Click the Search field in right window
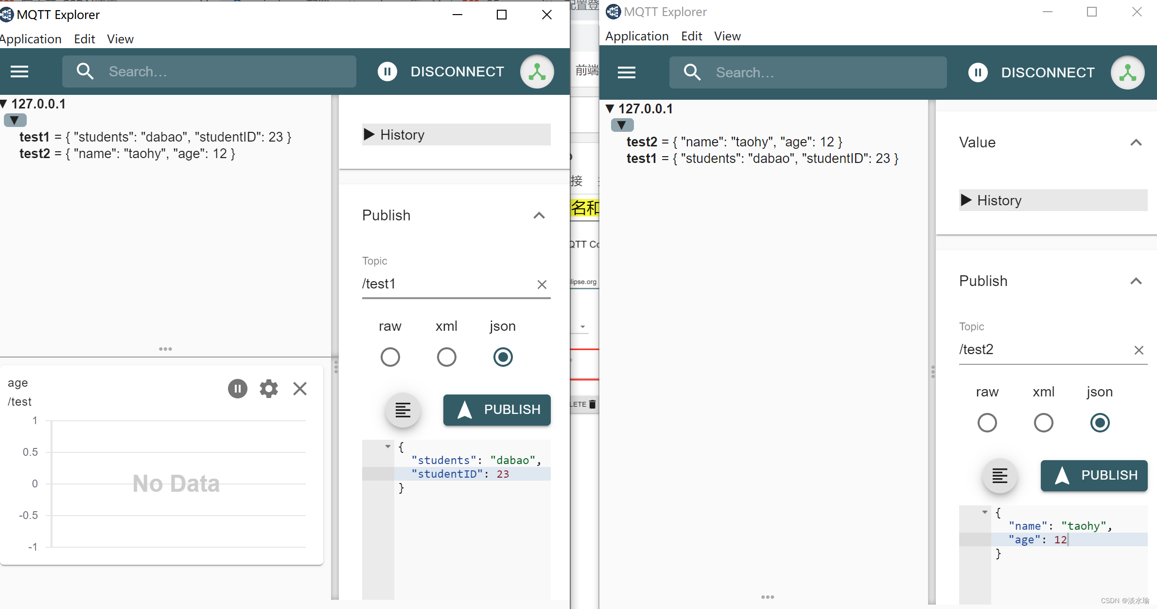Screen dimensions: 1157x609 click(x=808, y=72)
